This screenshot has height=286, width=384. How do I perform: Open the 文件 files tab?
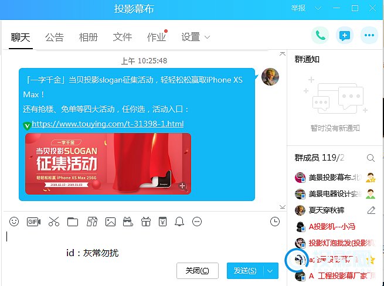pyautogui.click(x=123, y=38)
